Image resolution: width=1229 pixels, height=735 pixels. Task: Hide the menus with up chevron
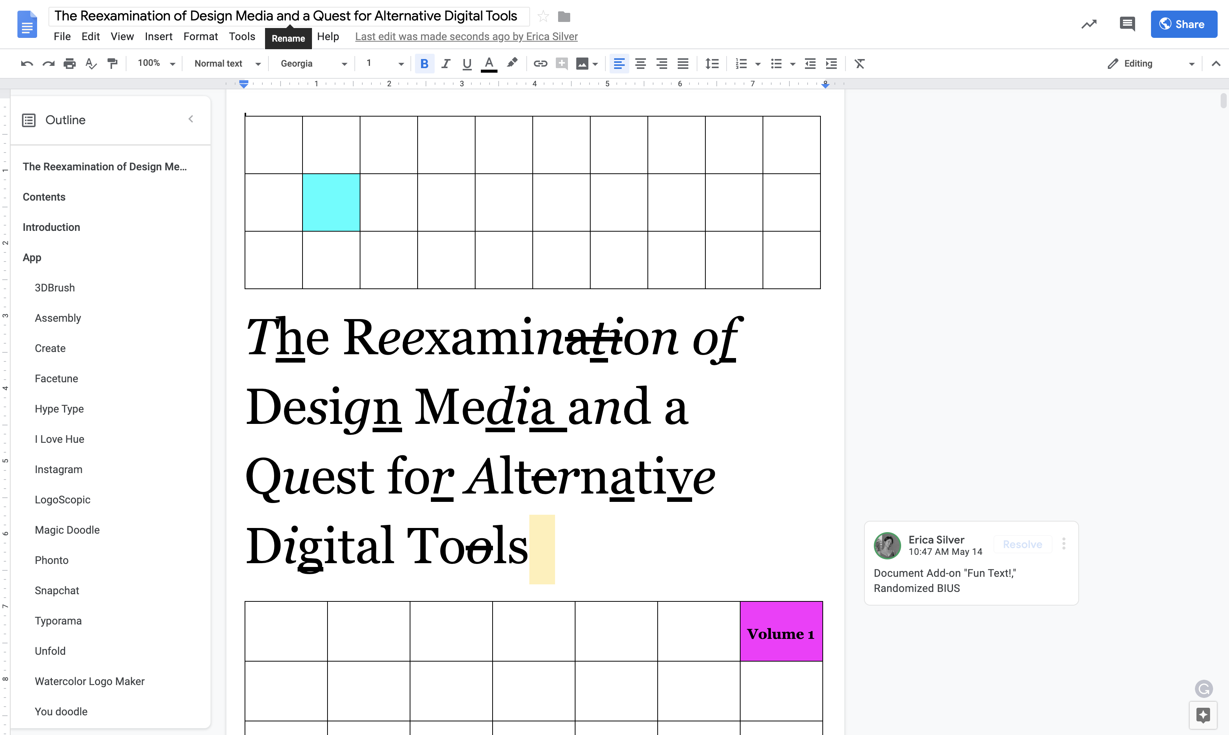[1216, 64]
